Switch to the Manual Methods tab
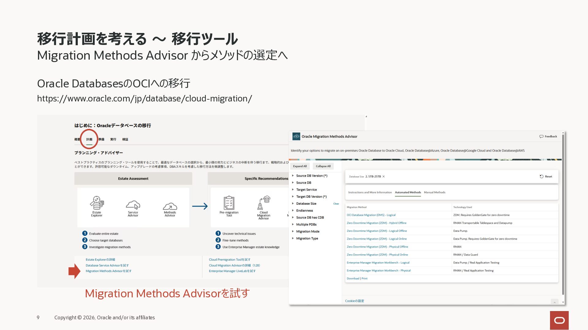The image size is (588, 330). [x=435, y=193]
